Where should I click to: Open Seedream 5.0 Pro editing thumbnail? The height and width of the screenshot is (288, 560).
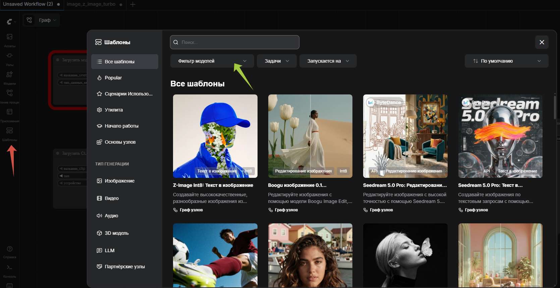(405, 136)
